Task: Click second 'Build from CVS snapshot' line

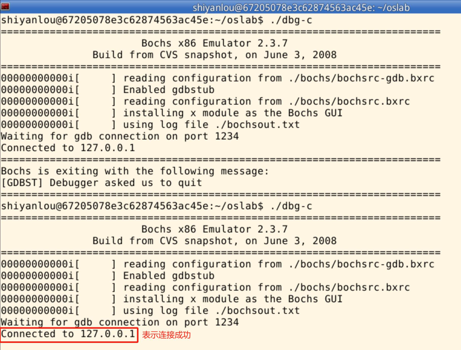Action: coord(214,241)
